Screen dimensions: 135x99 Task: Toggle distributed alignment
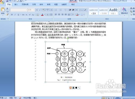[x=69, y=15]
